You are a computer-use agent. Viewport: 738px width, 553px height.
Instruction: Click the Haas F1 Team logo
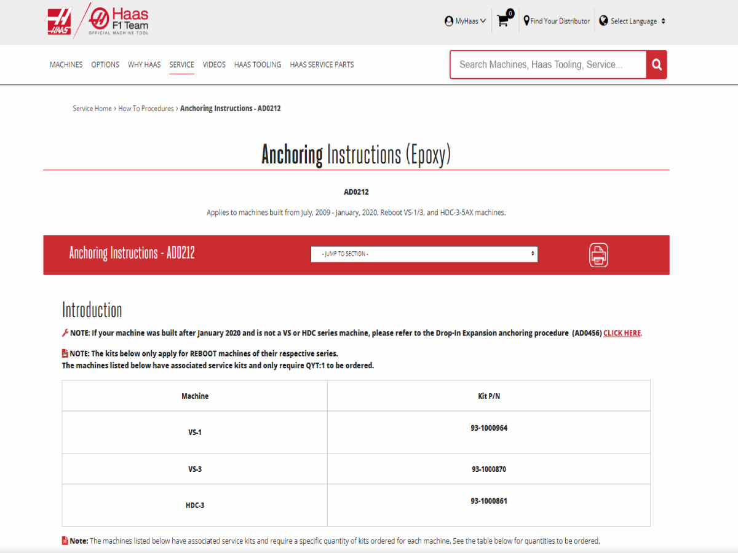119,21
